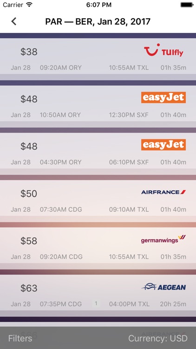Viewport: 196px width, 349px height.
Task: Click the Aegean airline logo
Action: (163, 287)
